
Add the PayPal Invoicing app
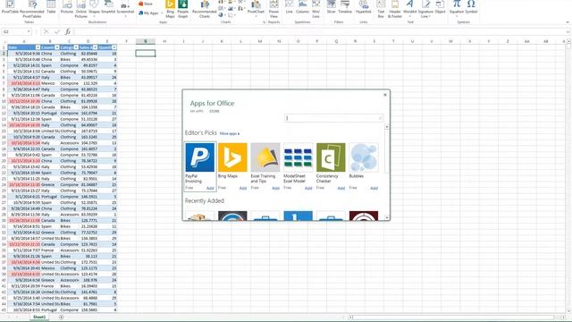(x=210, y=189)
